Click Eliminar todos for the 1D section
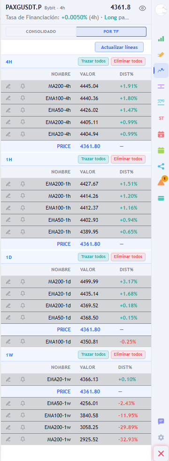 (x=128, y=257)
